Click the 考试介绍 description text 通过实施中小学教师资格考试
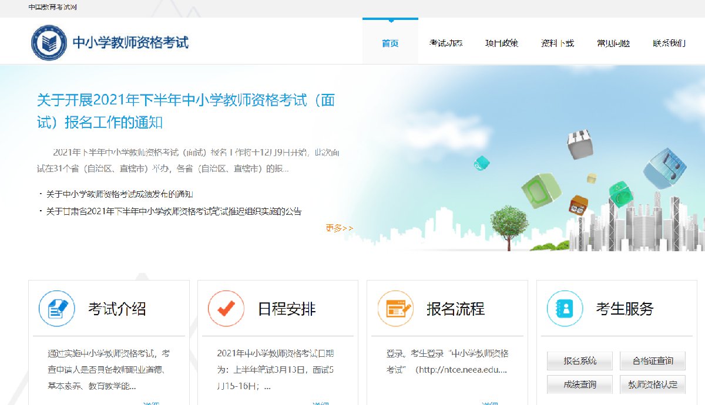Image resolution: width=705 pixels, height=405 pixels. [109, 370]
